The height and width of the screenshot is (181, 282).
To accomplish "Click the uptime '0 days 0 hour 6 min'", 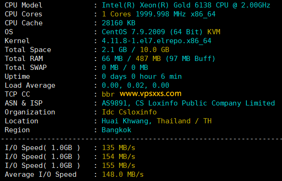I will click(142, 76).
